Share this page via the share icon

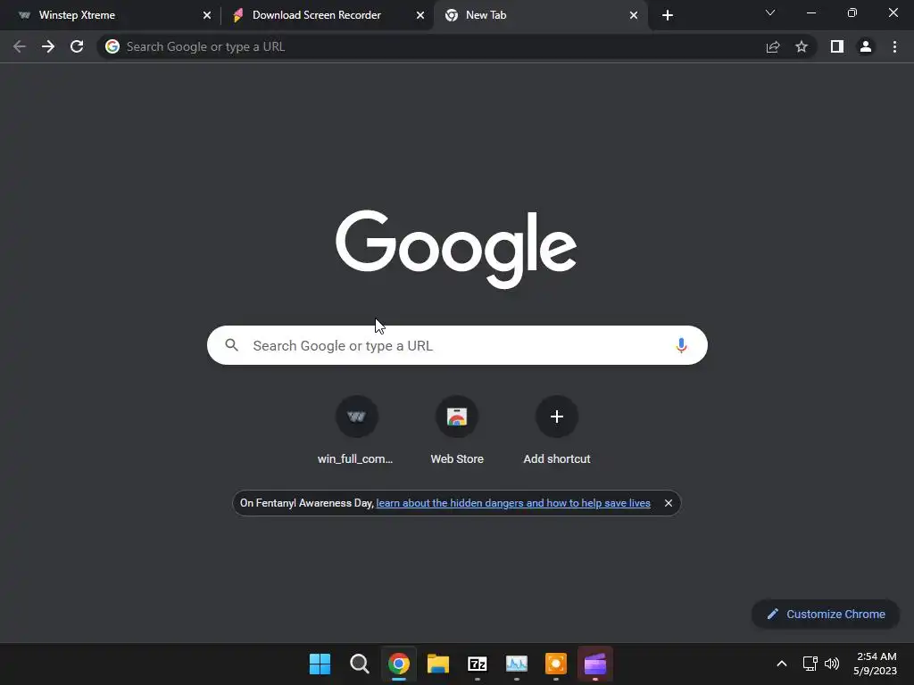tap(773, 46)
